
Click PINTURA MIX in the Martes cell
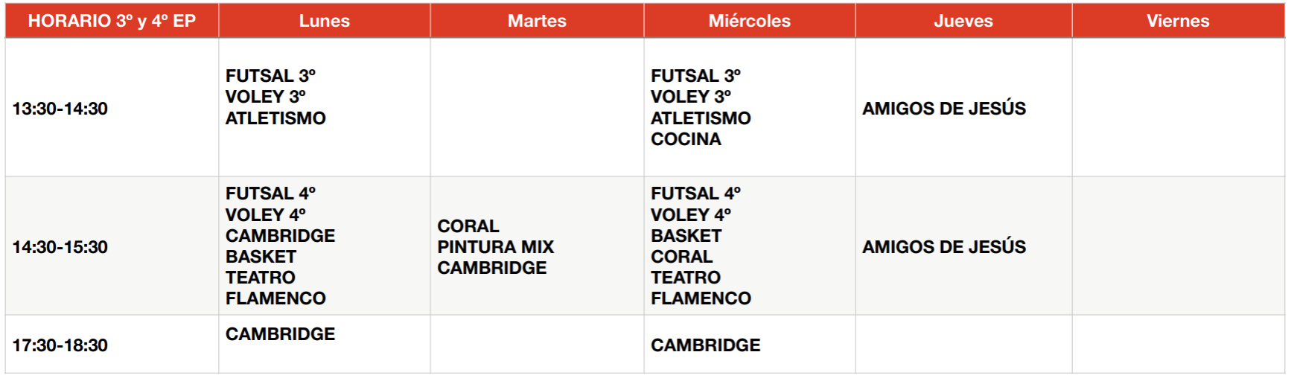(495, 247)
